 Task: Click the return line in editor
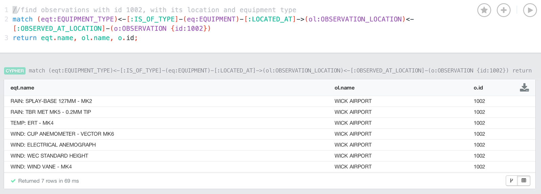point(75,38)
